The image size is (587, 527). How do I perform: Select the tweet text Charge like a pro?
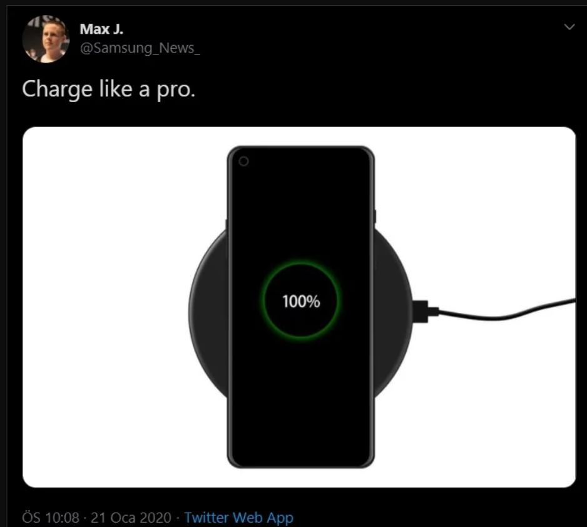pyautogui.click(x=108, y=89)
